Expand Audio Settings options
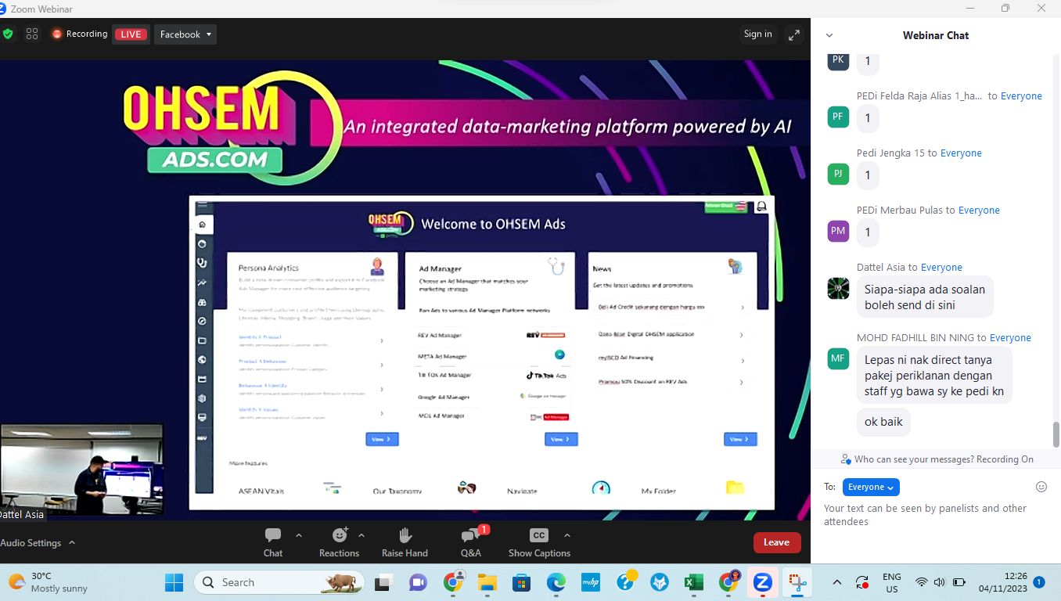 click(72, 542)
